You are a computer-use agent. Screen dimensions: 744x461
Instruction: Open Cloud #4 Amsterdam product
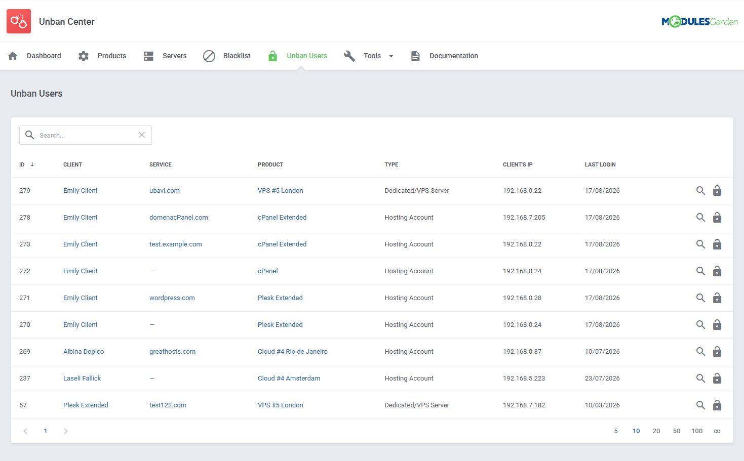coord(289,379)
